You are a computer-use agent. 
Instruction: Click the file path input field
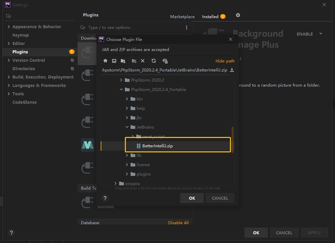tap(164, 70)
